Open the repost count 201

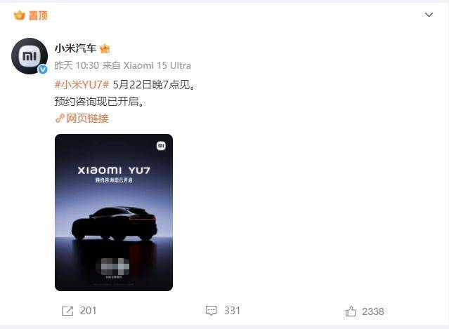click(x=89, y=311)
